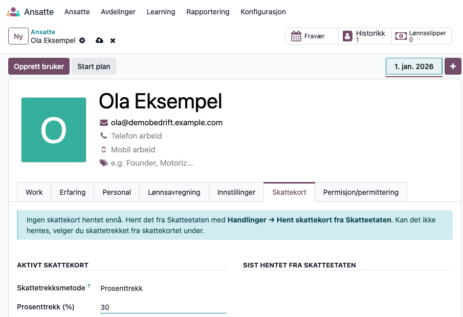Viewport: 463px width, 317px height.
Task: Click the Ola Eksempel name heading field
Action: 160,101
